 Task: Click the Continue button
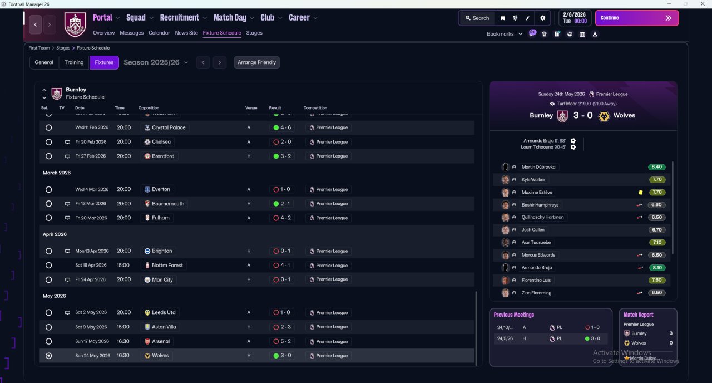637,18
